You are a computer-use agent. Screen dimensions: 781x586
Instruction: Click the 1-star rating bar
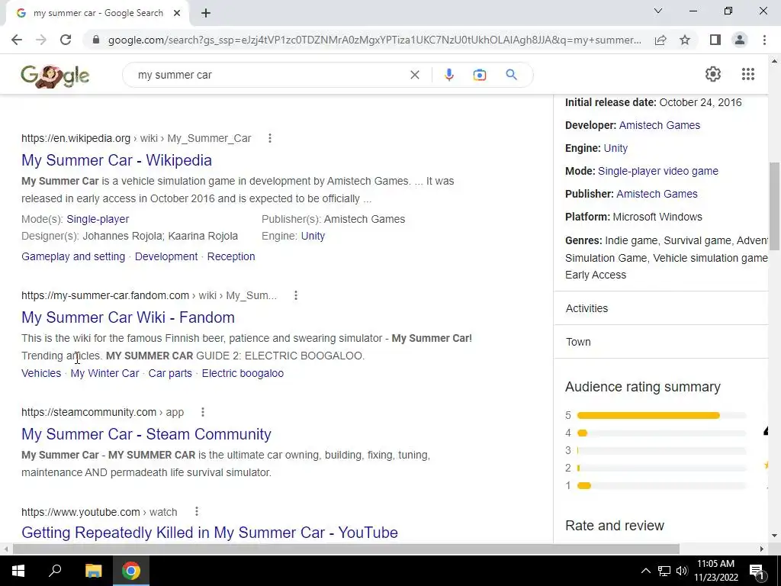661,485
